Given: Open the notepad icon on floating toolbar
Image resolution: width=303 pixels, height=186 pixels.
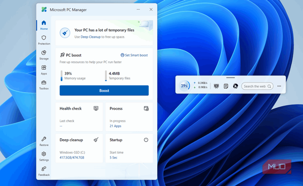Looking at the screenshot, I should click(x=226, y=86).
